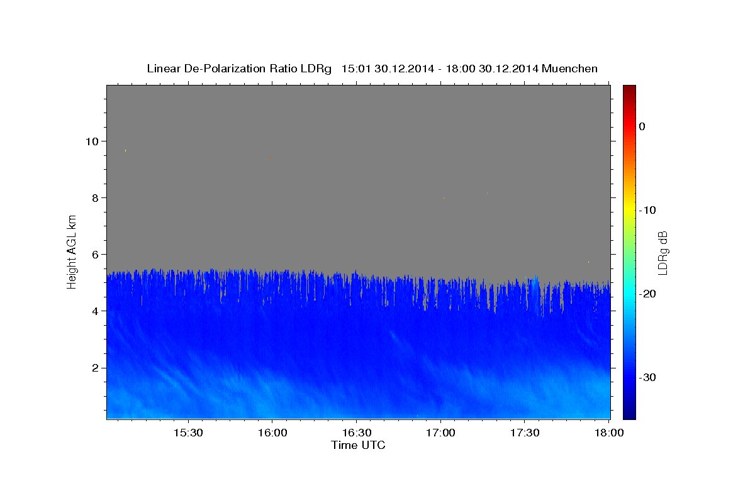
Task: Click the 'Height AGL km' axis label
Action: tap(72, 251)
